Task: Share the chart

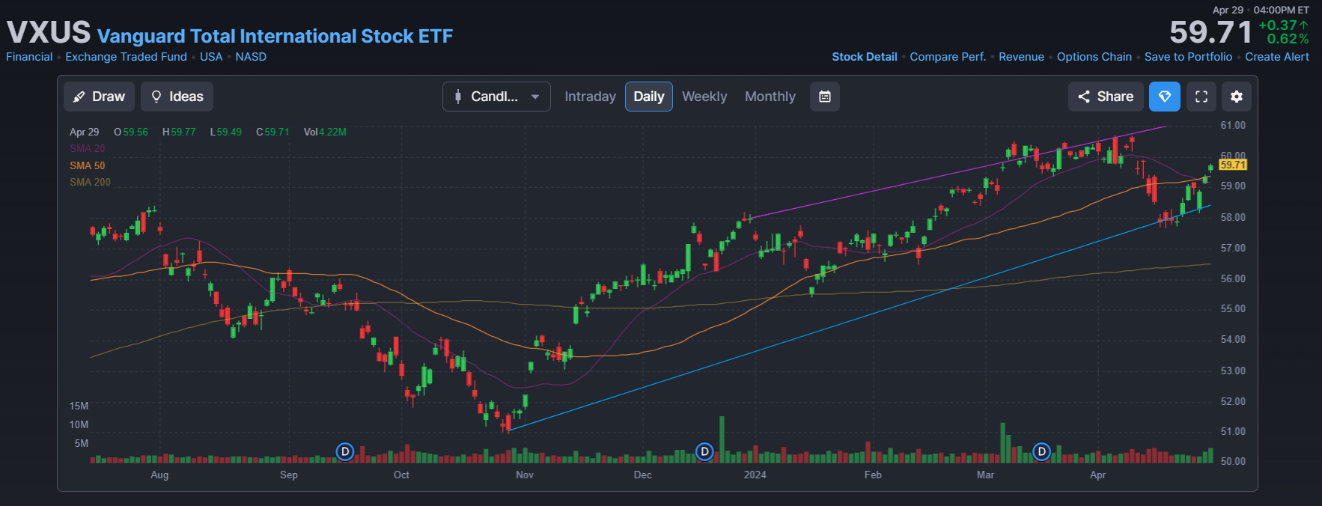Action: [1106, 97]
